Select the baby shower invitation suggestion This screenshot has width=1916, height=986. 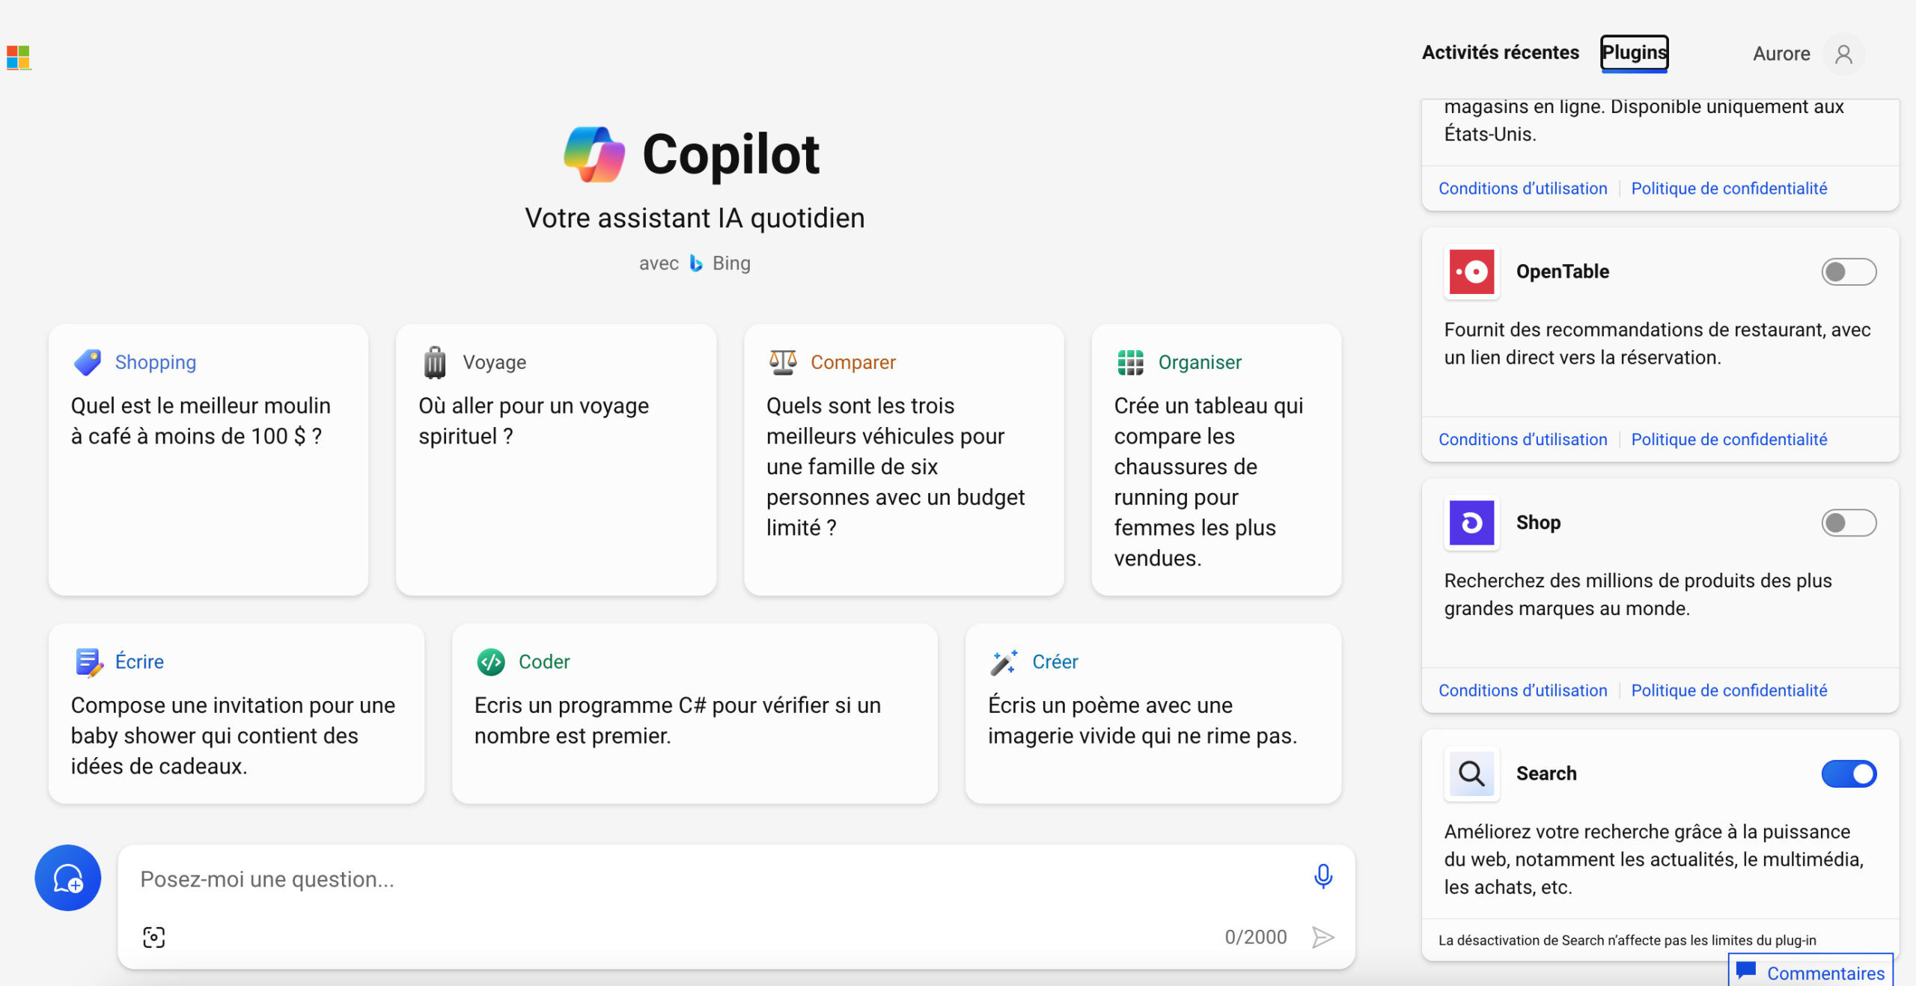[237, 714]
